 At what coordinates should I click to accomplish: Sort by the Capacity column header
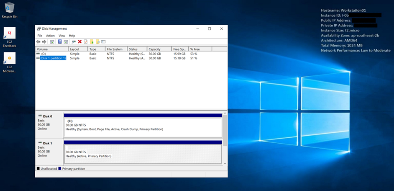pos(159,49)
